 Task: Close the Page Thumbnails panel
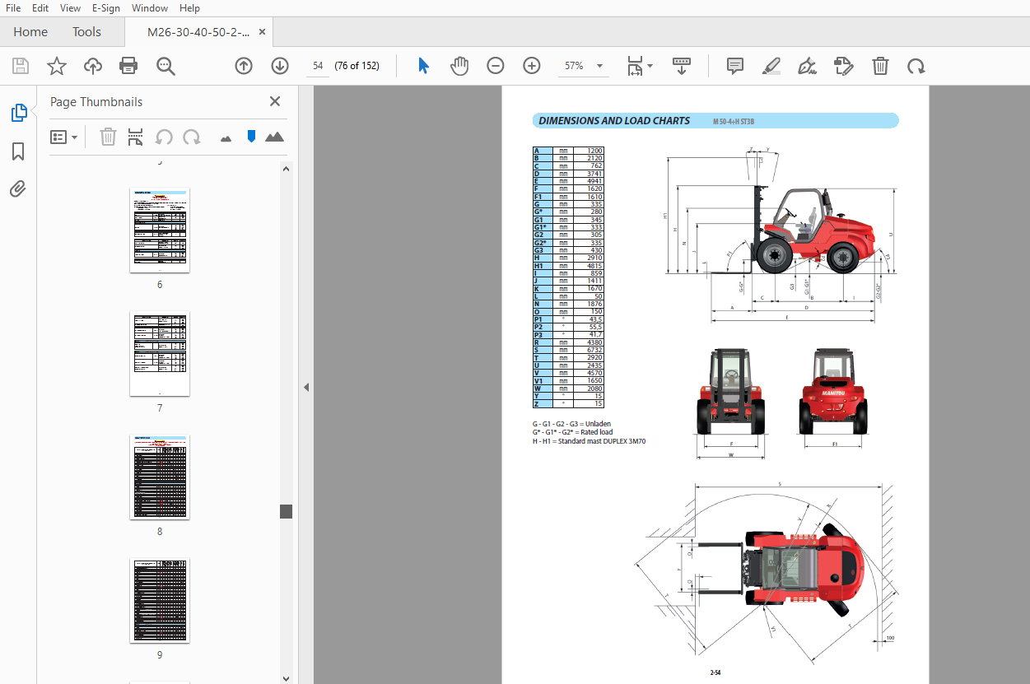pos(275,102)
